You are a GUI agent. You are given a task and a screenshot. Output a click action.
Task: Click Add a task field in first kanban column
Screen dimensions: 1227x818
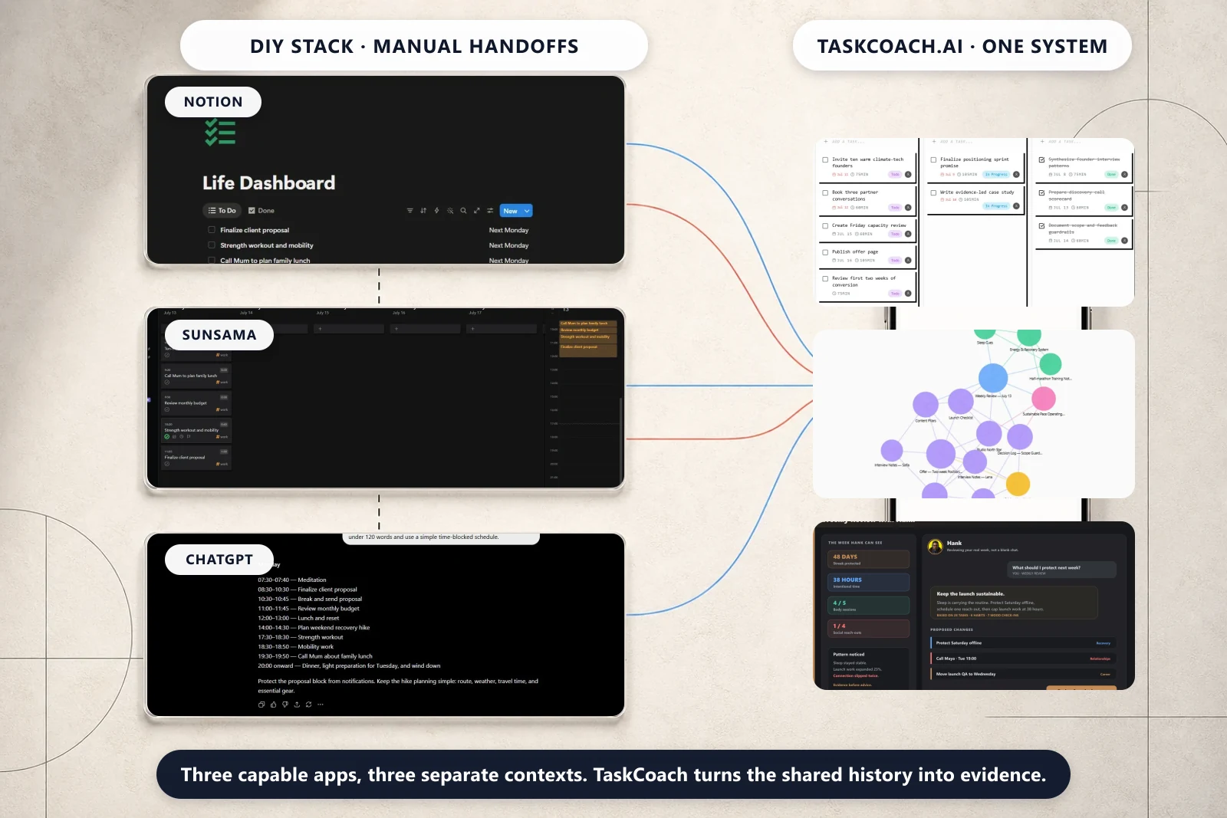[x=848, y=142]
